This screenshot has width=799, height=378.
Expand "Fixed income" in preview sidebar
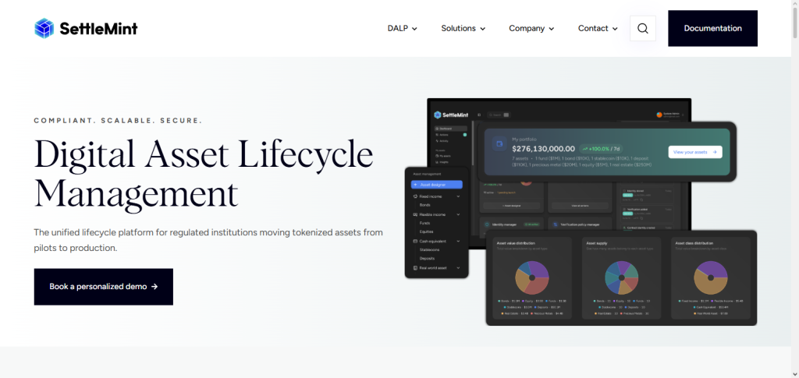pos(436,196)
